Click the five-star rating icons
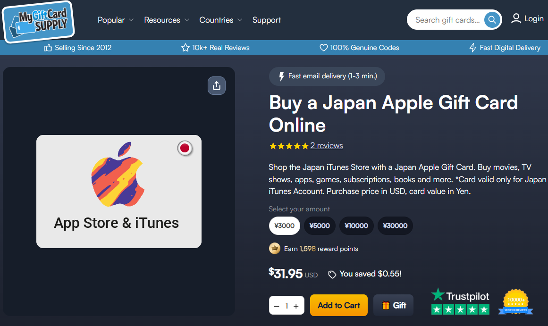548x326 pixels. 289,146
